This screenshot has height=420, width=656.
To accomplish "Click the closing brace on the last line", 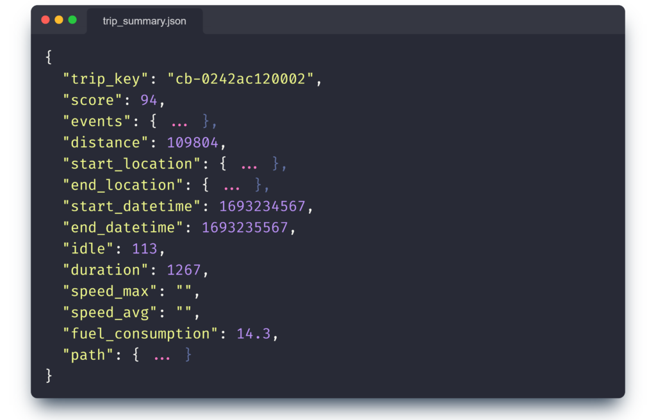I will pyautogui.click(x=49, y=375).
